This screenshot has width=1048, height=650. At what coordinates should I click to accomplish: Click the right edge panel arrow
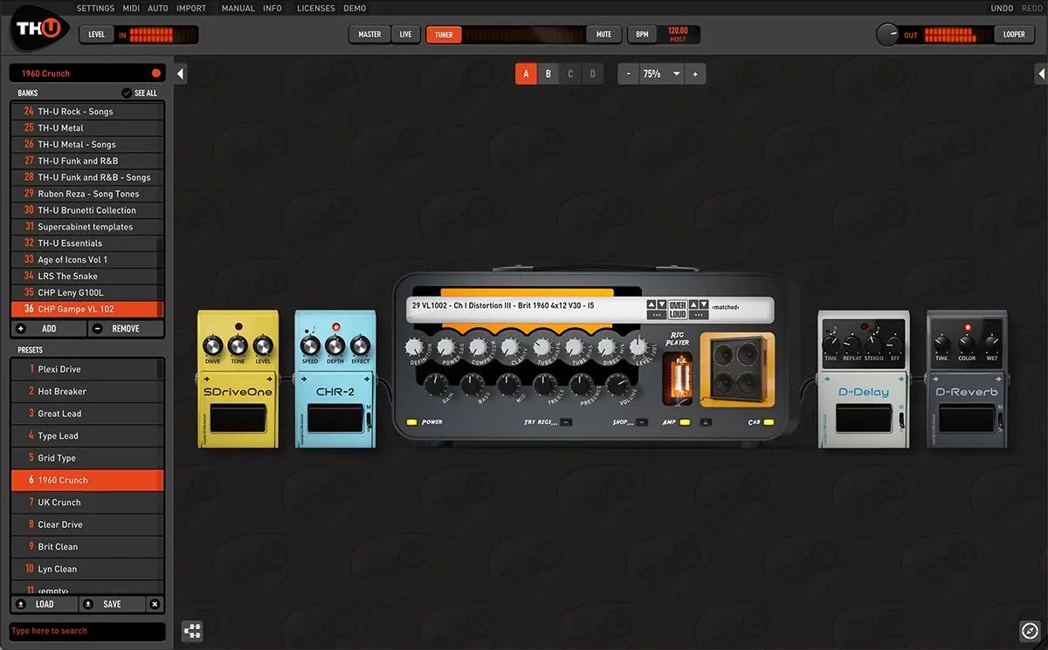(1041, 74)
